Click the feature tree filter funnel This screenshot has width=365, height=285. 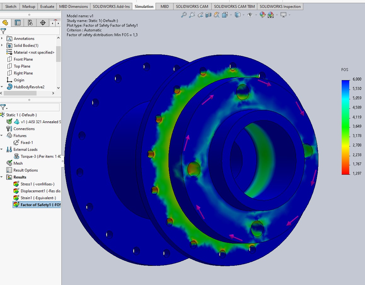click(x=3, y=31)
